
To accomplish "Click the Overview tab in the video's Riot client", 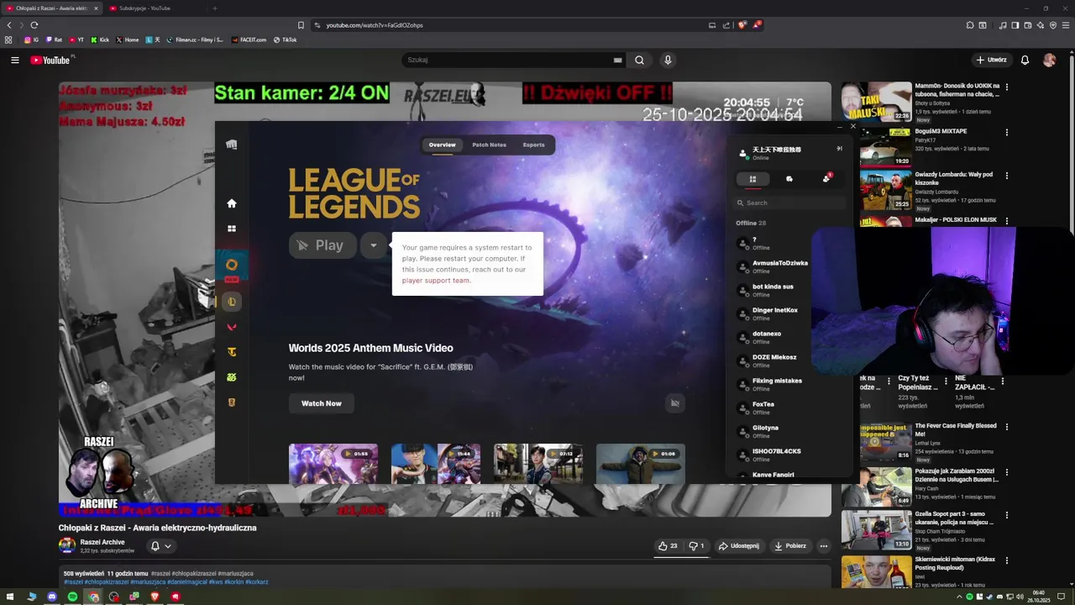I will pyautogui.click(x=442, y=145).
